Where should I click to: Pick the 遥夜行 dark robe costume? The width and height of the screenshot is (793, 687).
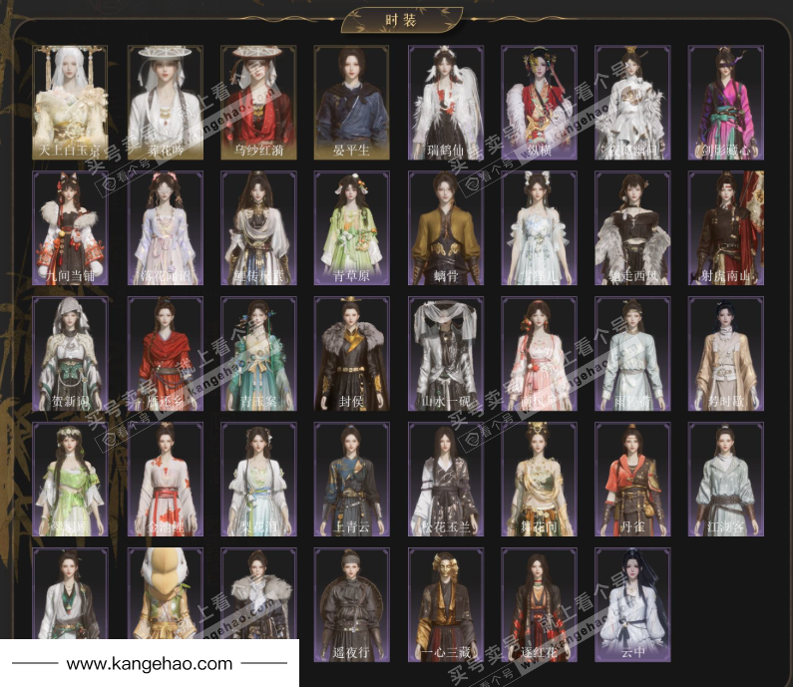[x=351, y=604]
